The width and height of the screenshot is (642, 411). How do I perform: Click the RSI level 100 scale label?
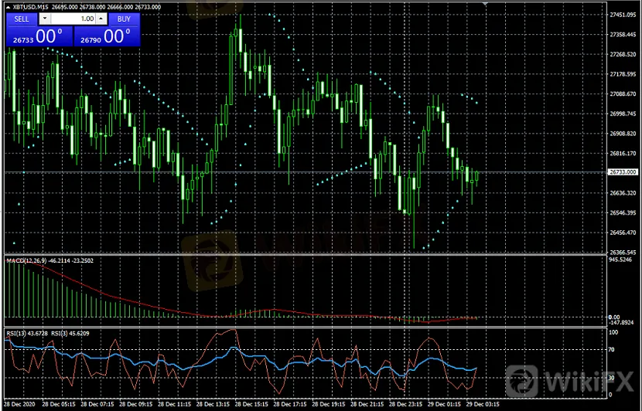613,333
